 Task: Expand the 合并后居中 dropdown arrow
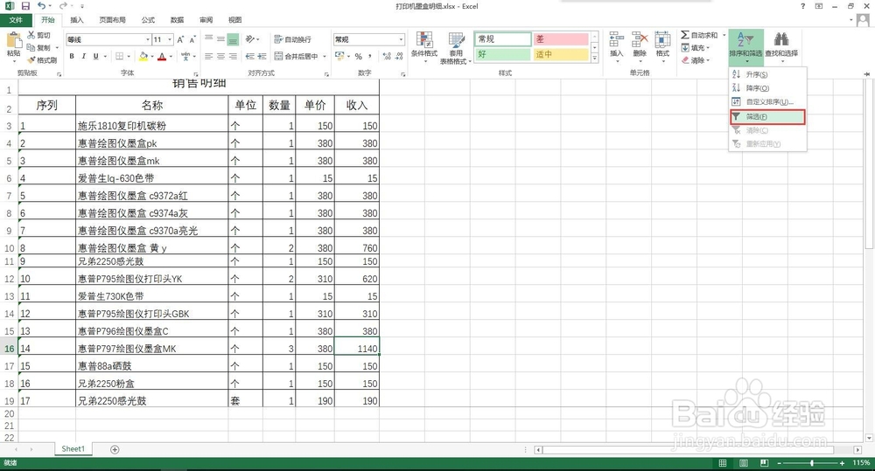325,56
